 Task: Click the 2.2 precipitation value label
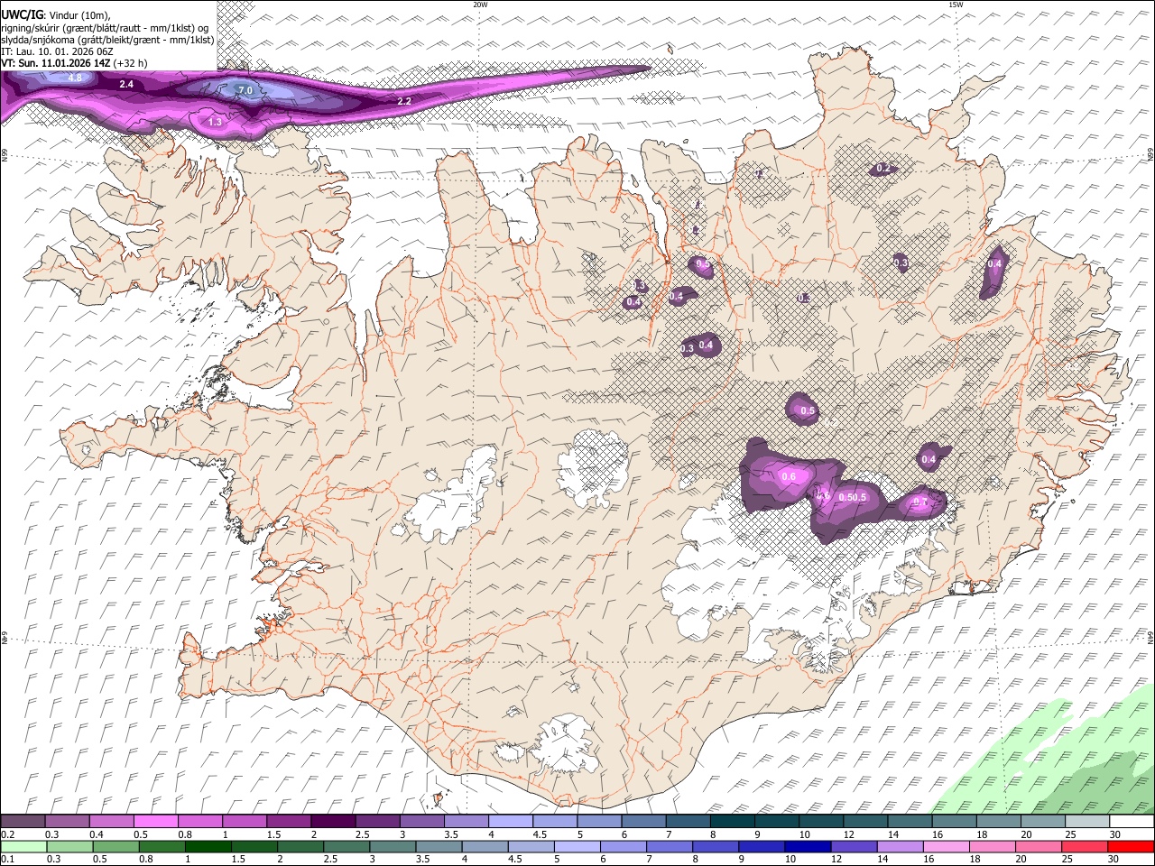404,101
